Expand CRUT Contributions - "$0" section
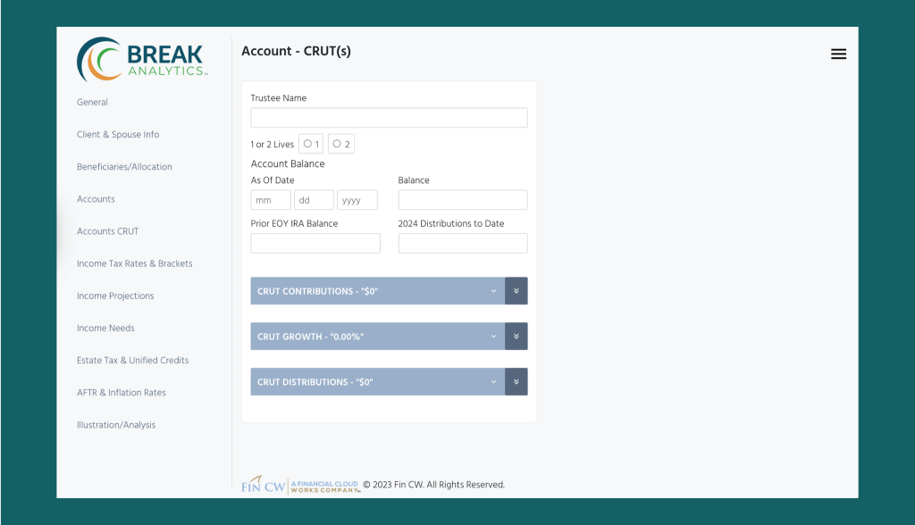This screenshot has height=525, width=915. [378, 290]
